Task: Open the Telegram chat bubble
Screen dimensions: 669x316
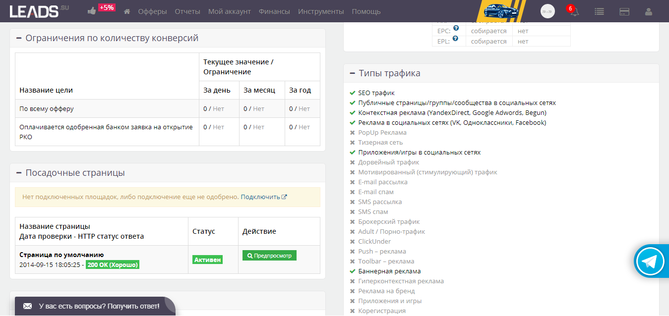Action: (x=650, y=263)
